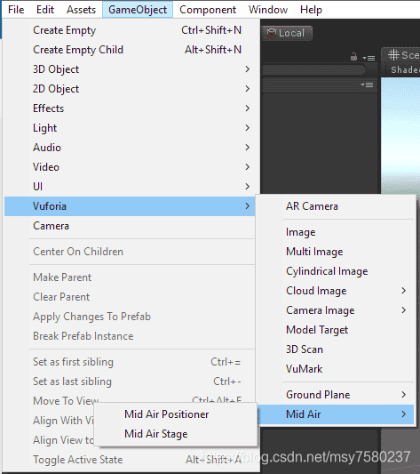Image resolution: width=420 pixels, height=474 pixels.
Task: Open the panel options menu beside lock
Action: point(368,58)
